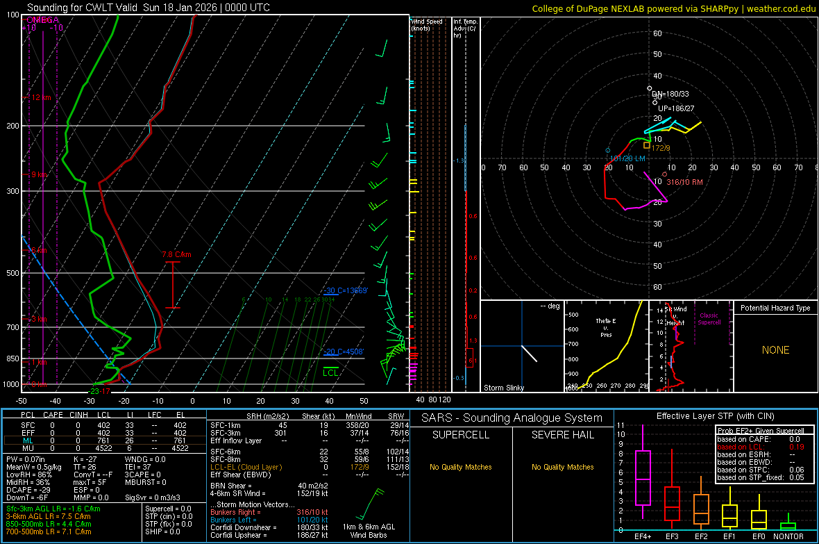Click the 'Prob EF2+ Given Supercell' legend title
The width and height of the screenshot is (819, 544).
761,431
